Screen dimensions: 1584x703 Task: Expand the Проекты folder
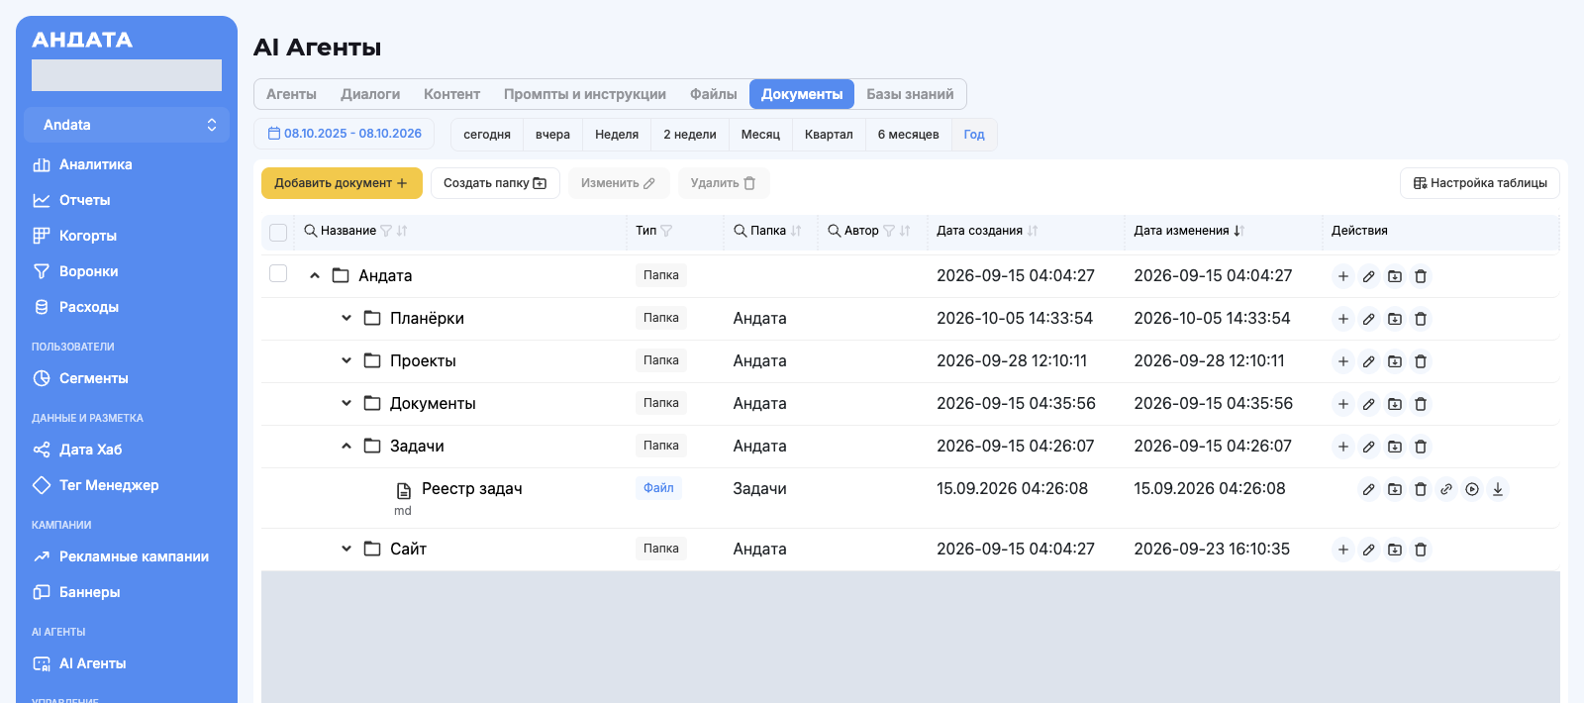tap(346, 360)
